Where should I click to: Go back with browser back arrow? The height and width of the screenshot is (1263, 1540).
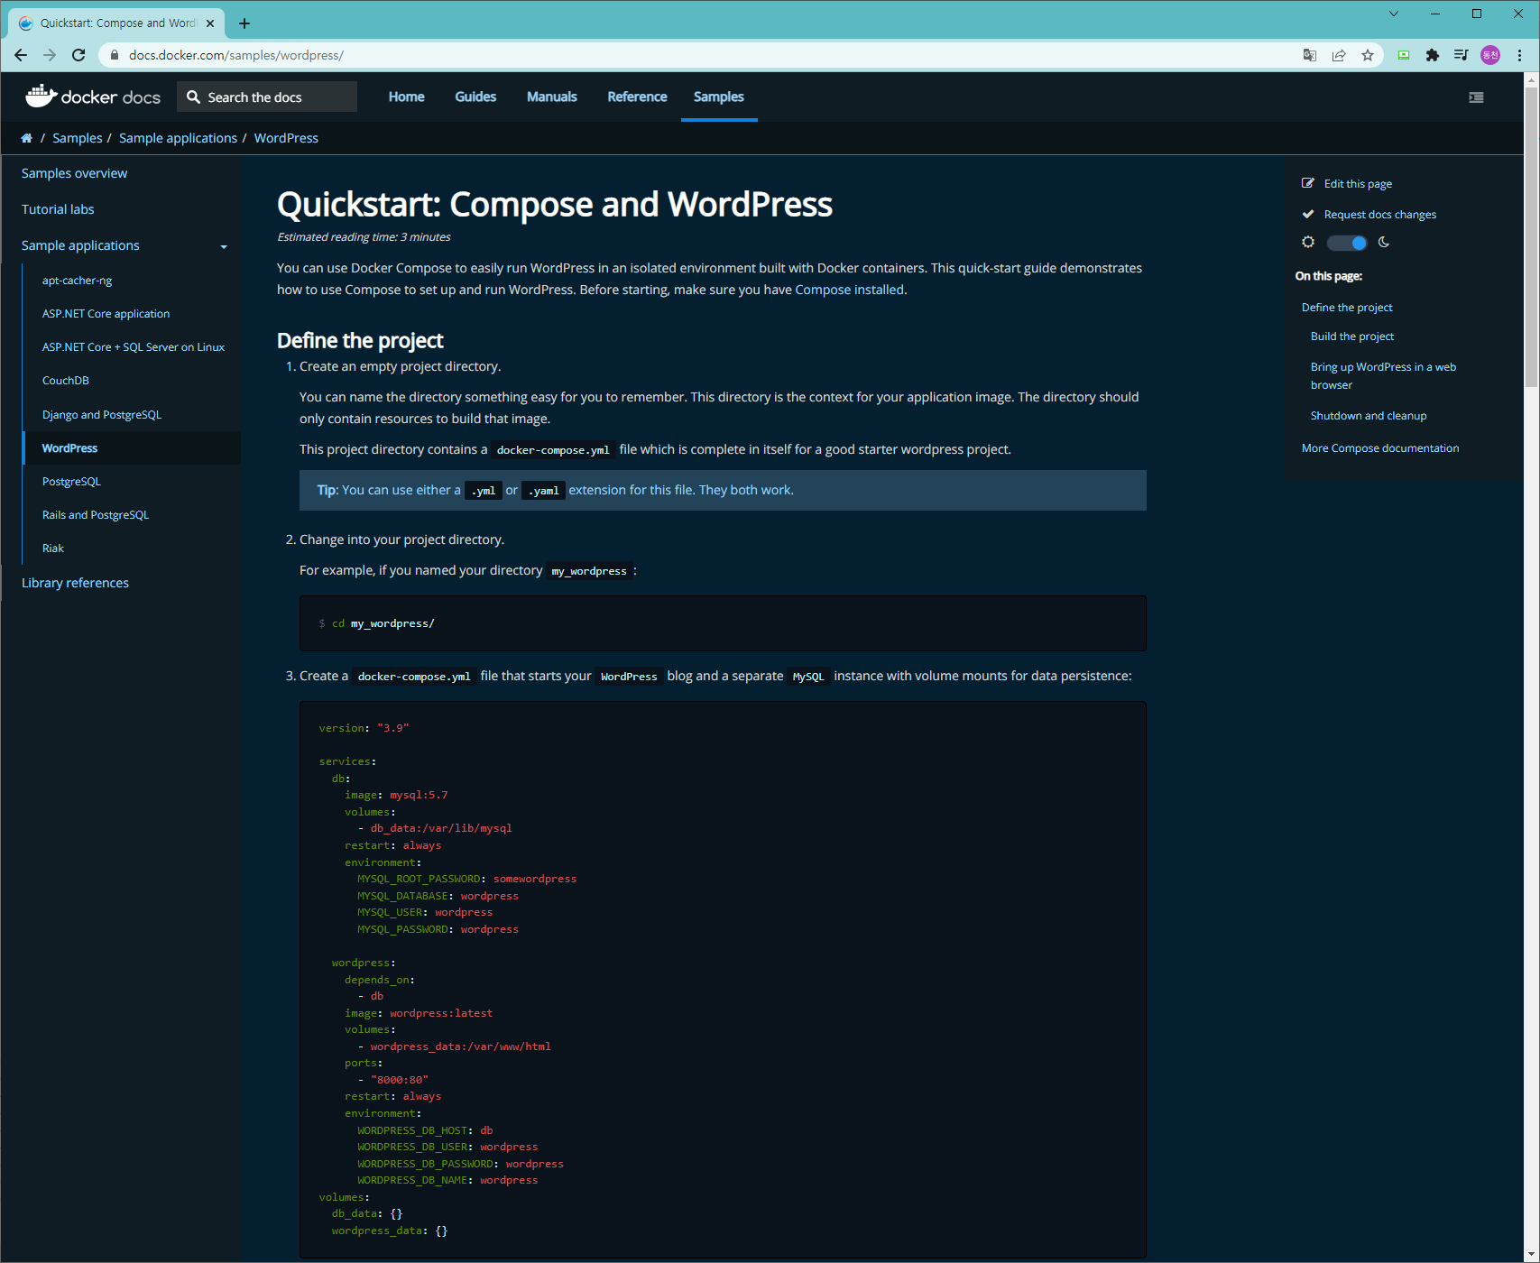pyautogui.click(x=21, y=55)
